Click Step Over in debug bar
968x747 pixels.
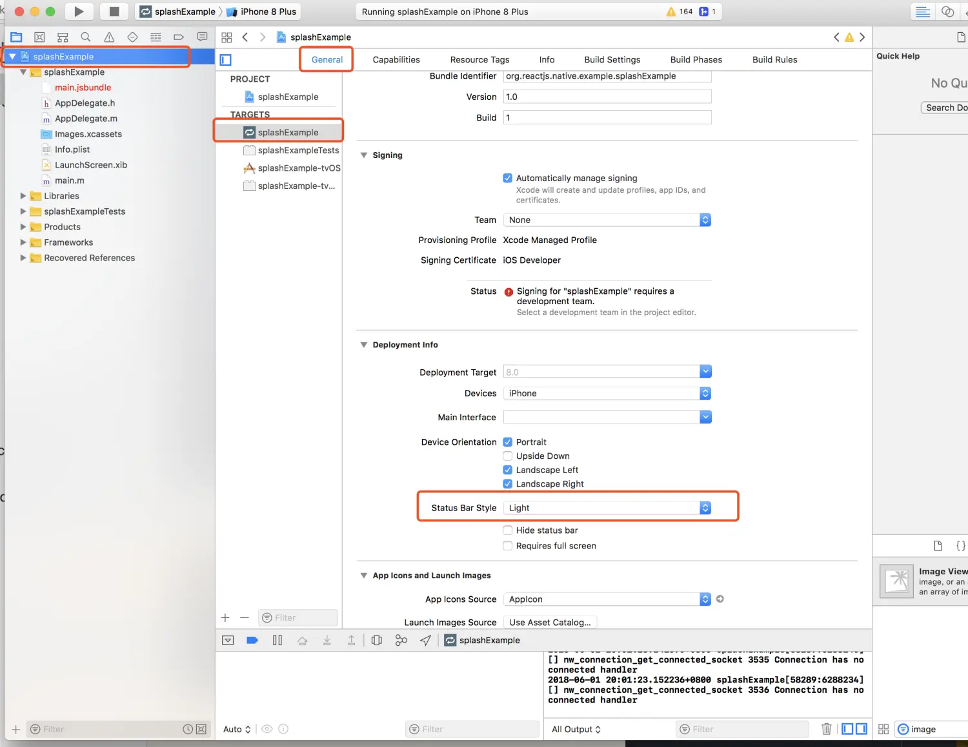pos(302,640)
